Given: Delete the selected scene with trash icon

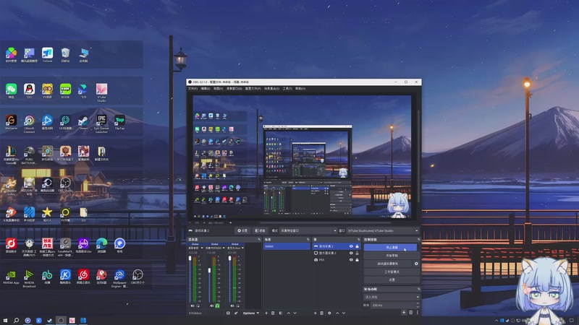Looking at the screenshot, I should pyautogui.click(x=273, y=313).
